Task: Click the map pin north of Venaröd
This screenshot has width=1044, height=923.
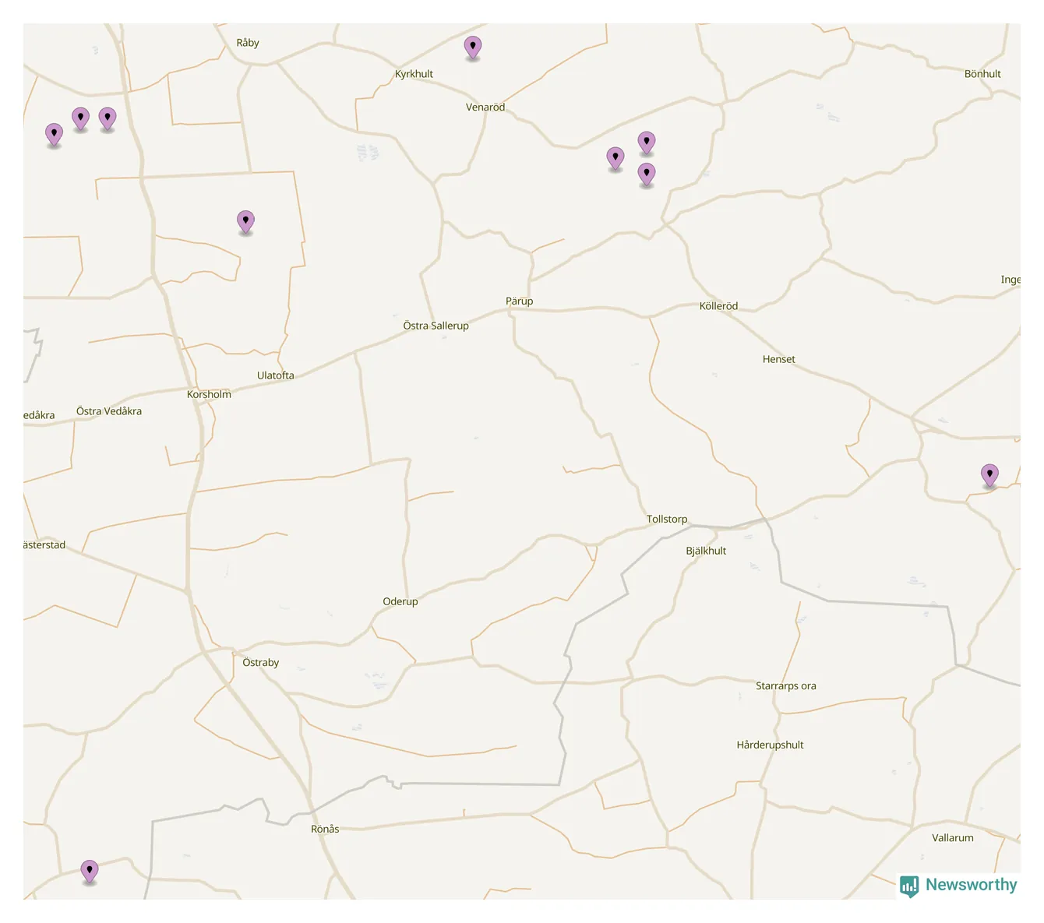Action: coord(473,48)
